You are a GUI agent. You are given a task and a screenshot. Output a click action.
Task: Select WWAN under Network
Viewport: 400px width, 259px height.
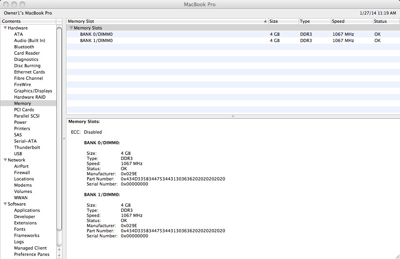[x=21, y=198]
